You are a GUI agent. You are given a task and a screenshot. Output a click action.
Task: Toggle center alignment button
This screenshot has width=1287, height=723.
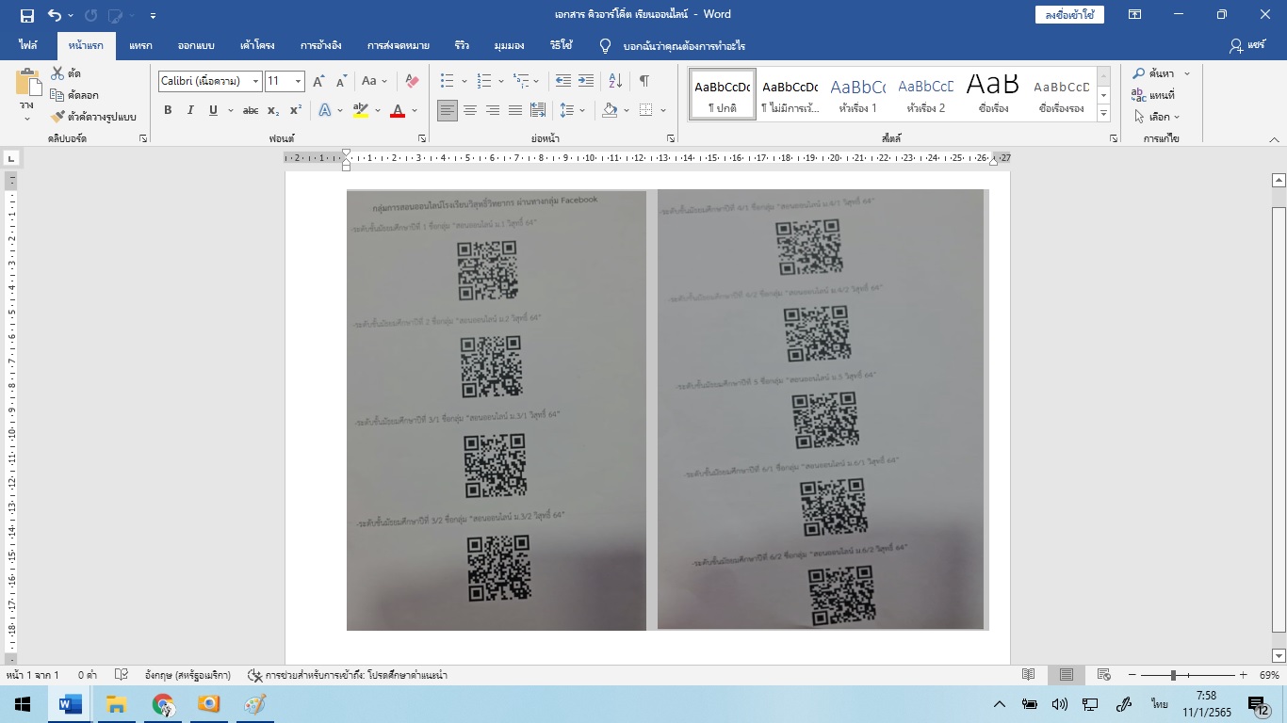click(x=469, y=110)
